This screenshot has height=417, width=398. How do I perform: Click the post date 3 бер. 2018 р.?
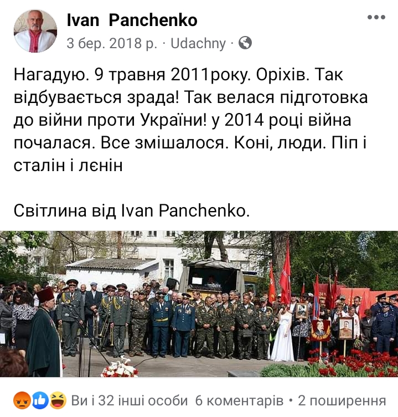pyautogui.click(x=112, y=43)
